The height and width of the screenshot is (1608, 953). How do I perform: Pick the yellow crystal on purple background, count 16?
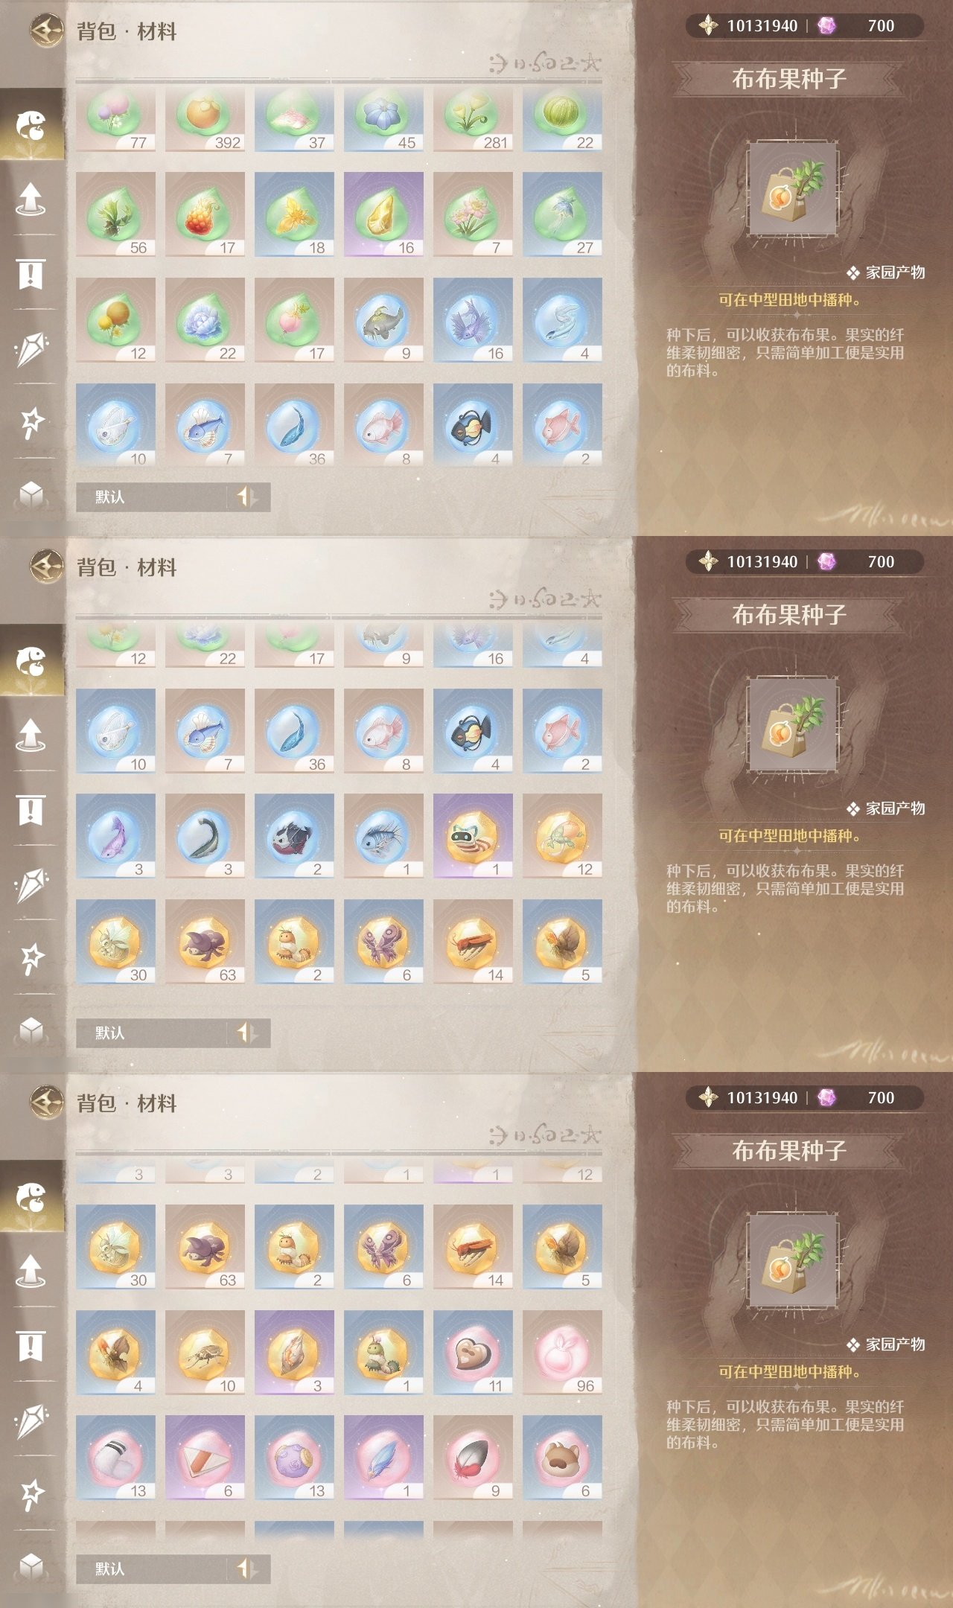[x=383, y=214]
